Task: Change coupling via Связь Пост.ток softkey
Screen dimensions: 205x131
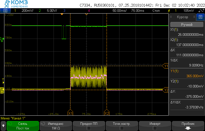Action: coord(23,126)
